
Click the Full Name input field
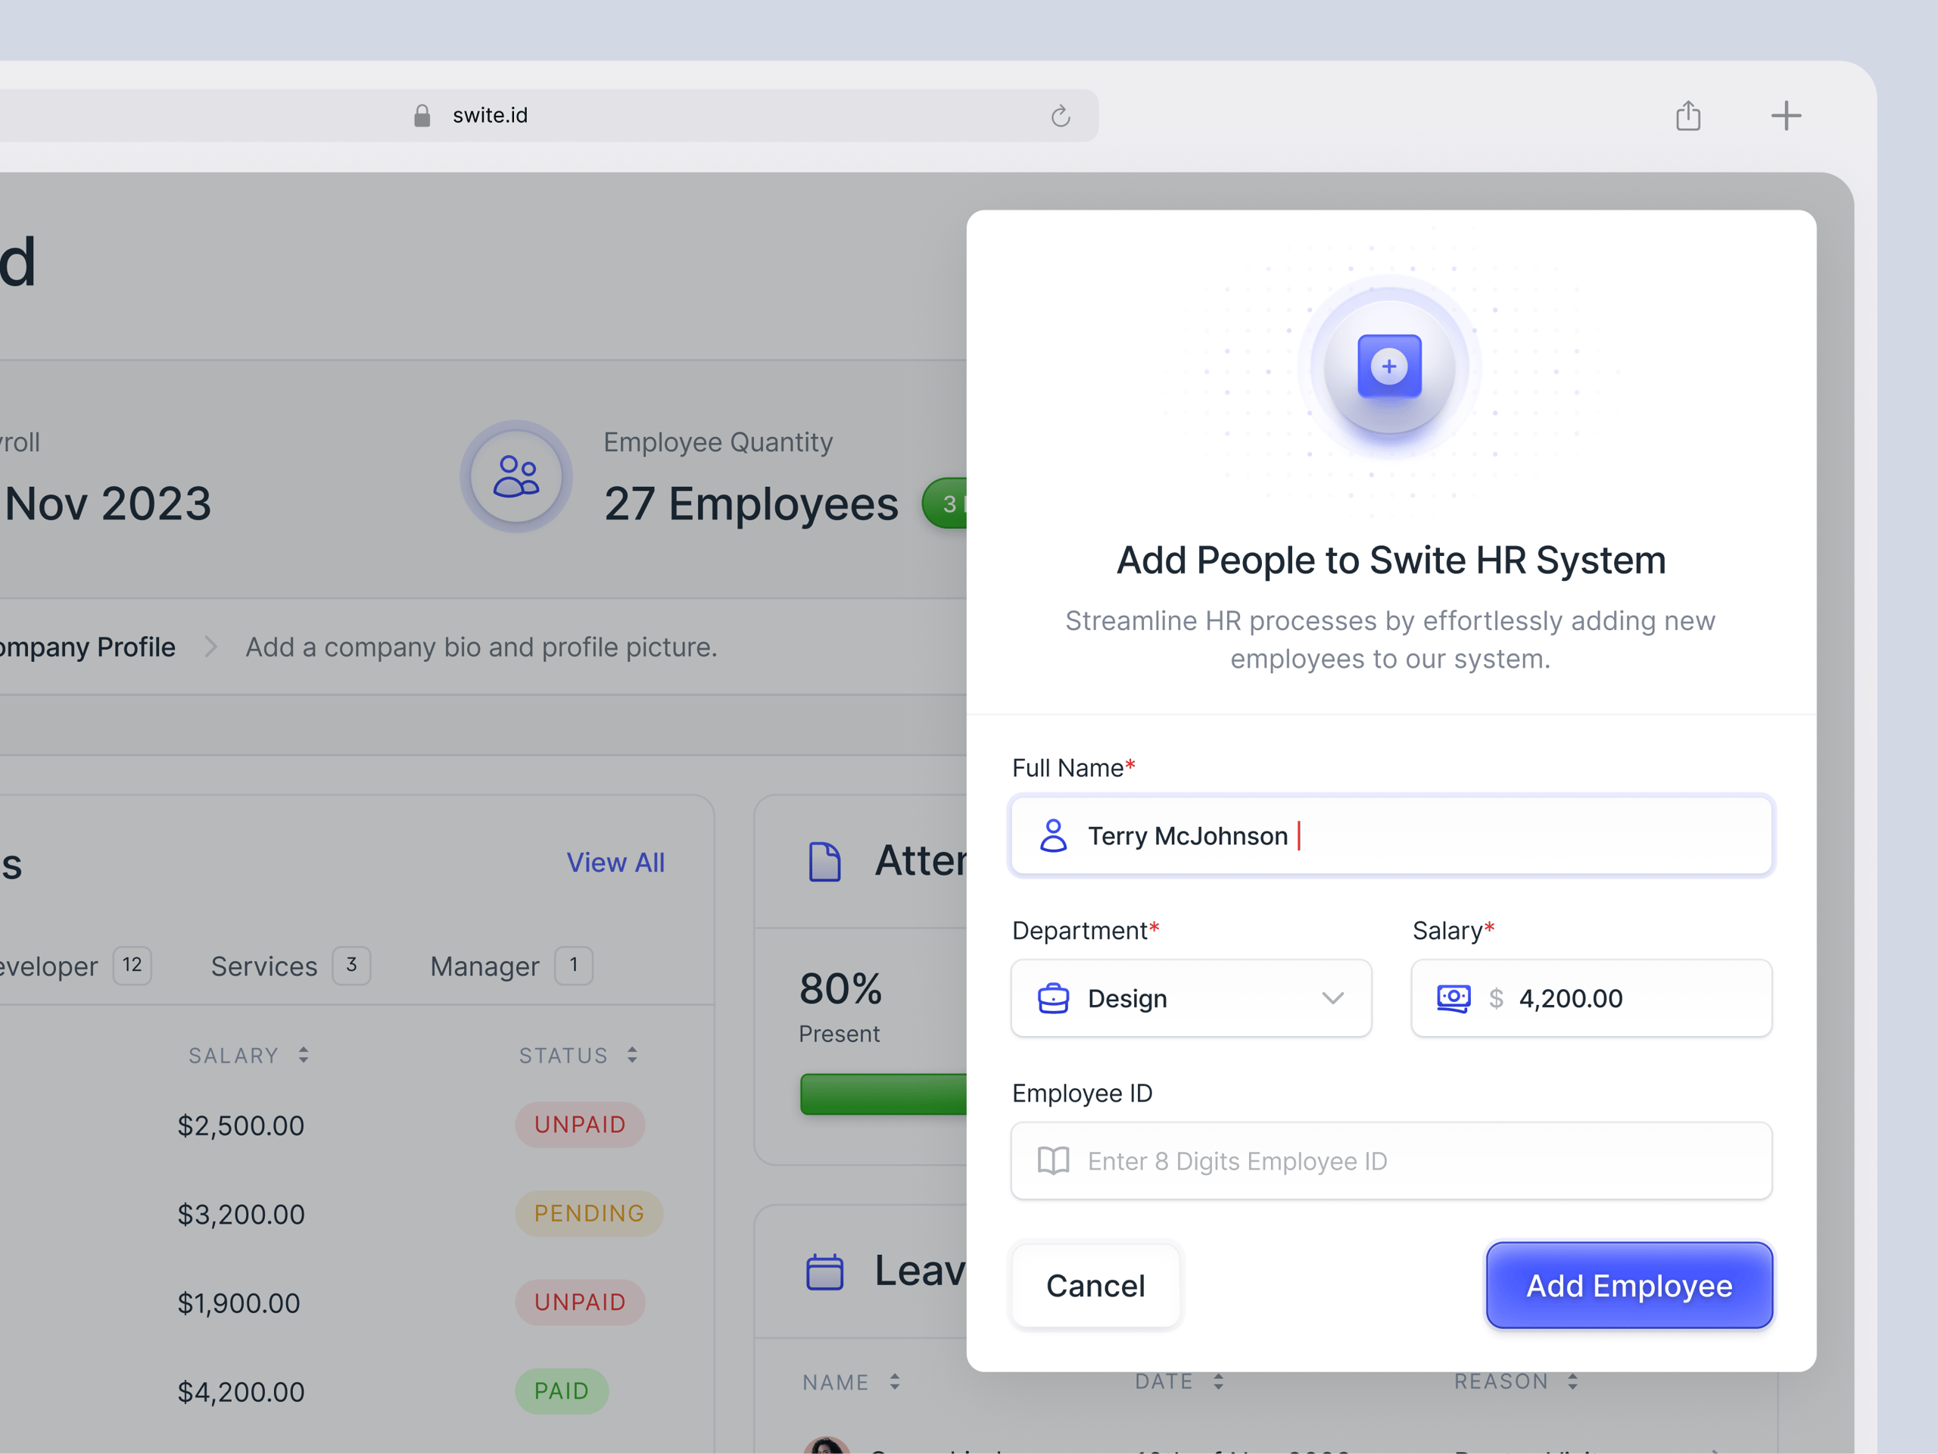coord(1391,835)
